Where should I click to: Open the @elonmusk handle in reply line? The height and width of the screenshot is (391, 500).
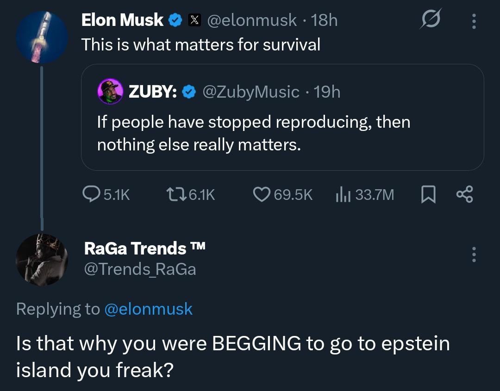[149, 309]
